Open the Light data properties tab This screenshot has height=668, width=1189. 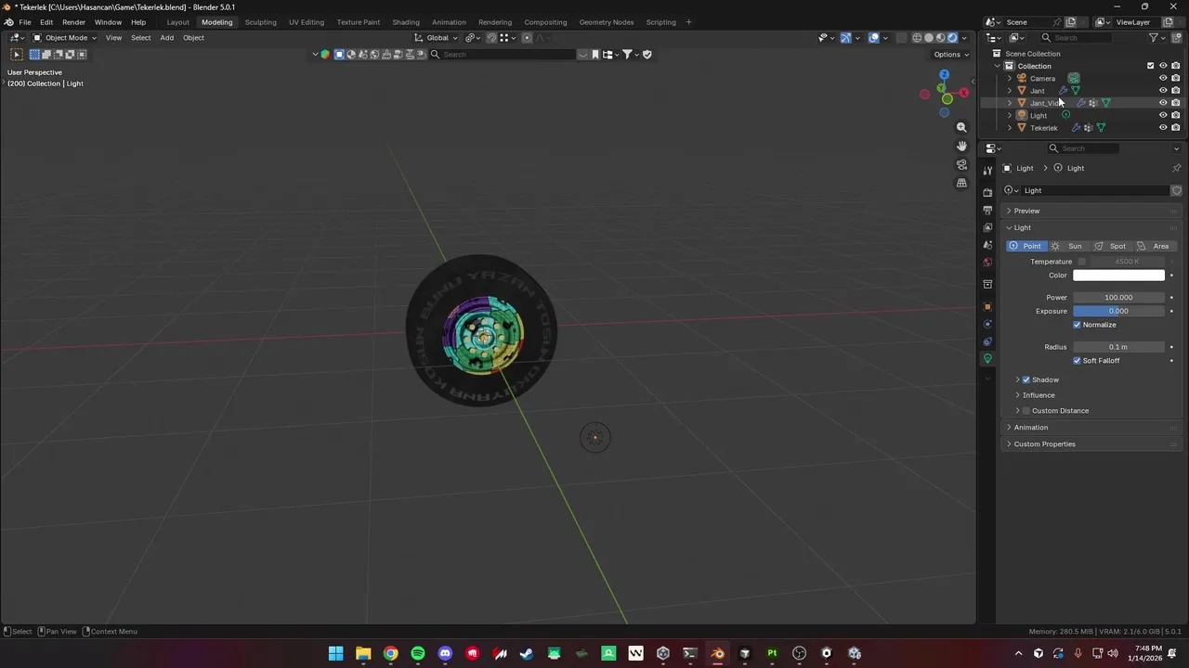987,359
